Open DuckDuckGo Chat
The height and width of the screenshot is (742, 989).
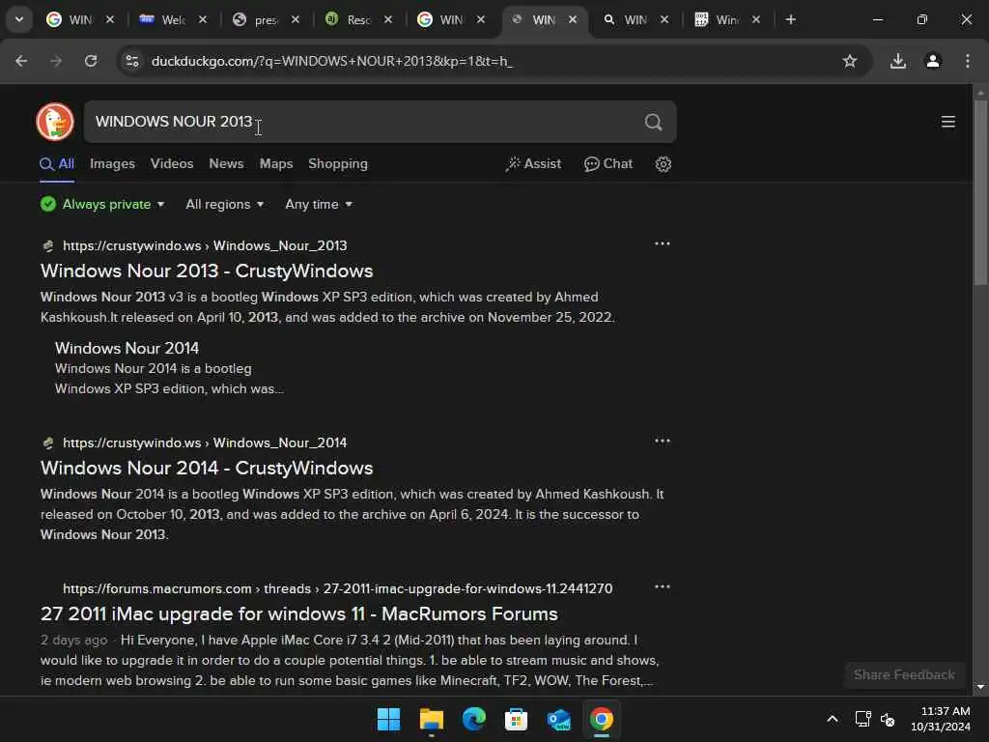pyautogui.click(x=608, y=164)
